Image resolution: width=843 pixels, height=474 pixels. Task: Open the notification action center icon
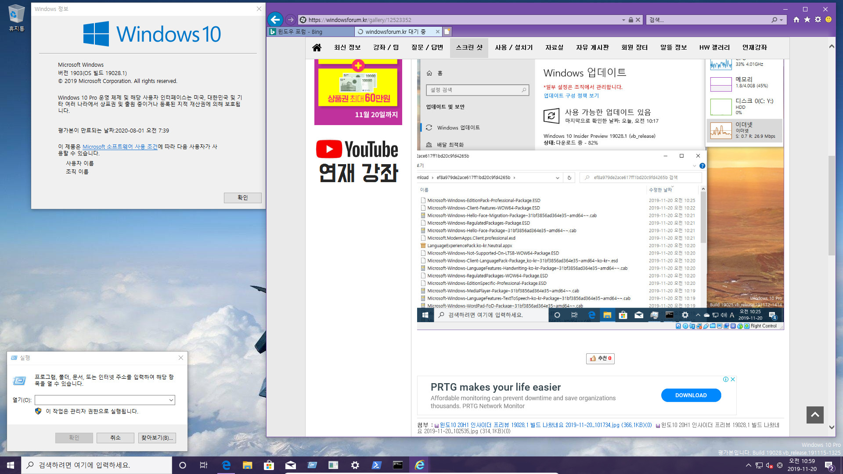(x=829, y=466)
